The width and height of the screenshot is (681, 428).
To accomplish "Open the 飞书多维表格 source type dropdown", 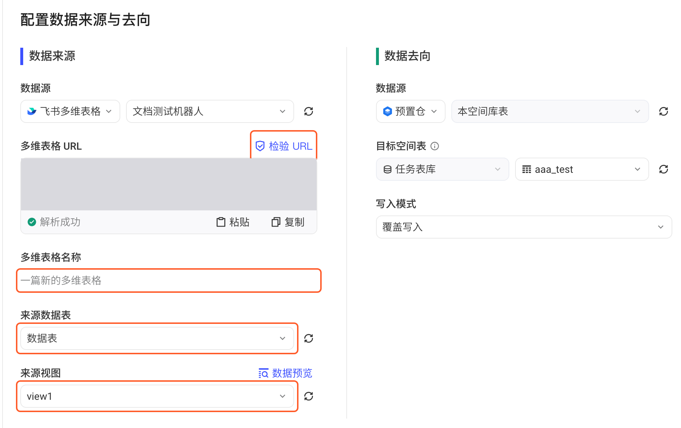I will pyautogui.click(x=70, y=111).
